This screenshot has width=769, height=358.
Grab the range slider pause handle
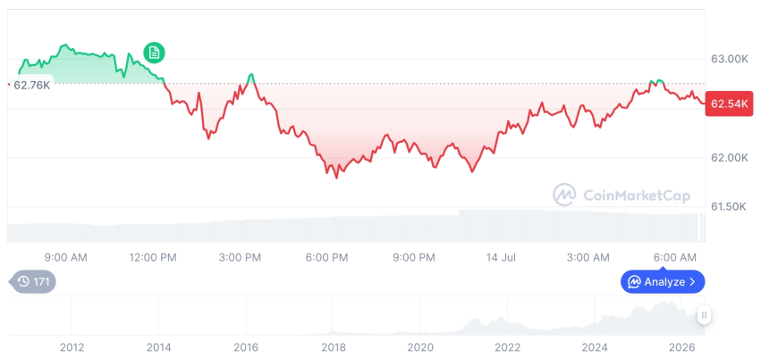click(x=704, y=315)
